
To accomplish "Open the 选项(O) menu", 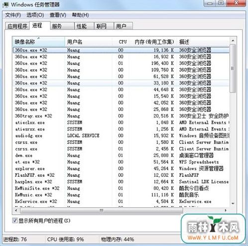I will (x=35, y=15).
